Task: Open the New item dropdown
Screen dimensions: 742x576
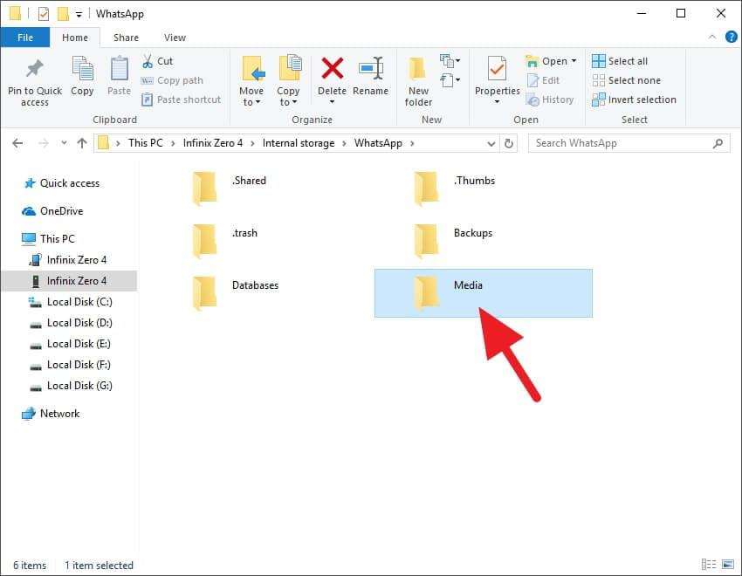Action: pos(450,61)
